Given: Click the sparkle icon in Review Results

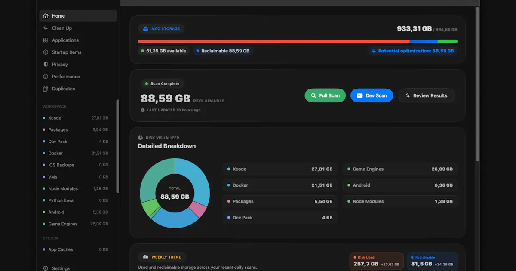Looking at the screenshot, I should pos(408,95).
